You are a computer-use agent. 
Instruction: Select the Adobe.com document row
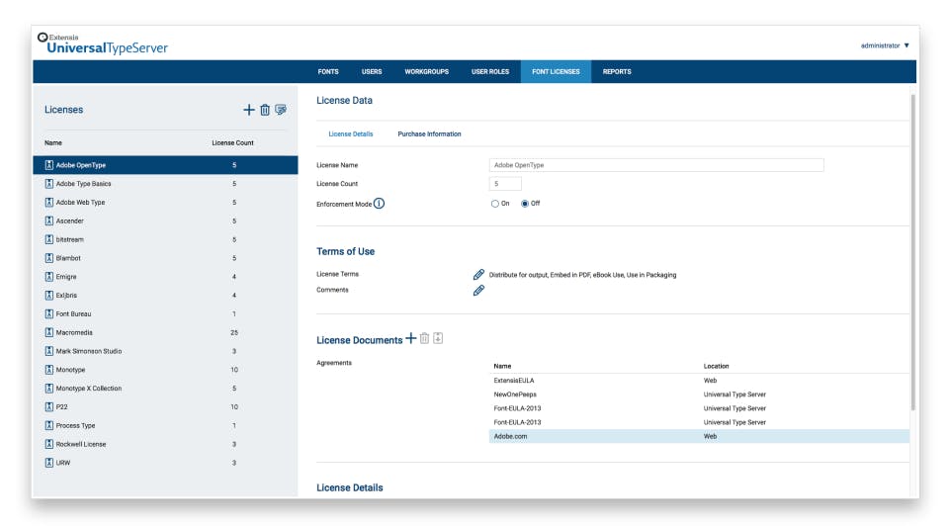point(699,436)
